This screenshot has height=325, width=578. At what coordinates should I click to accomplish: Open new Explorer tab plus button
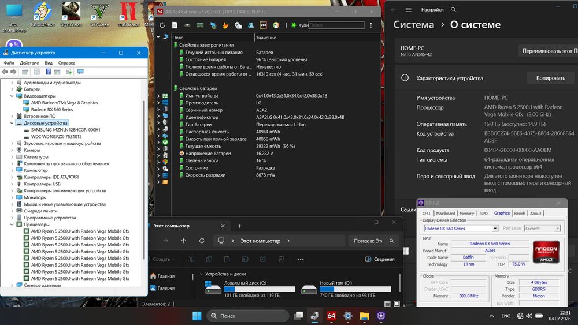pos(239,226)
